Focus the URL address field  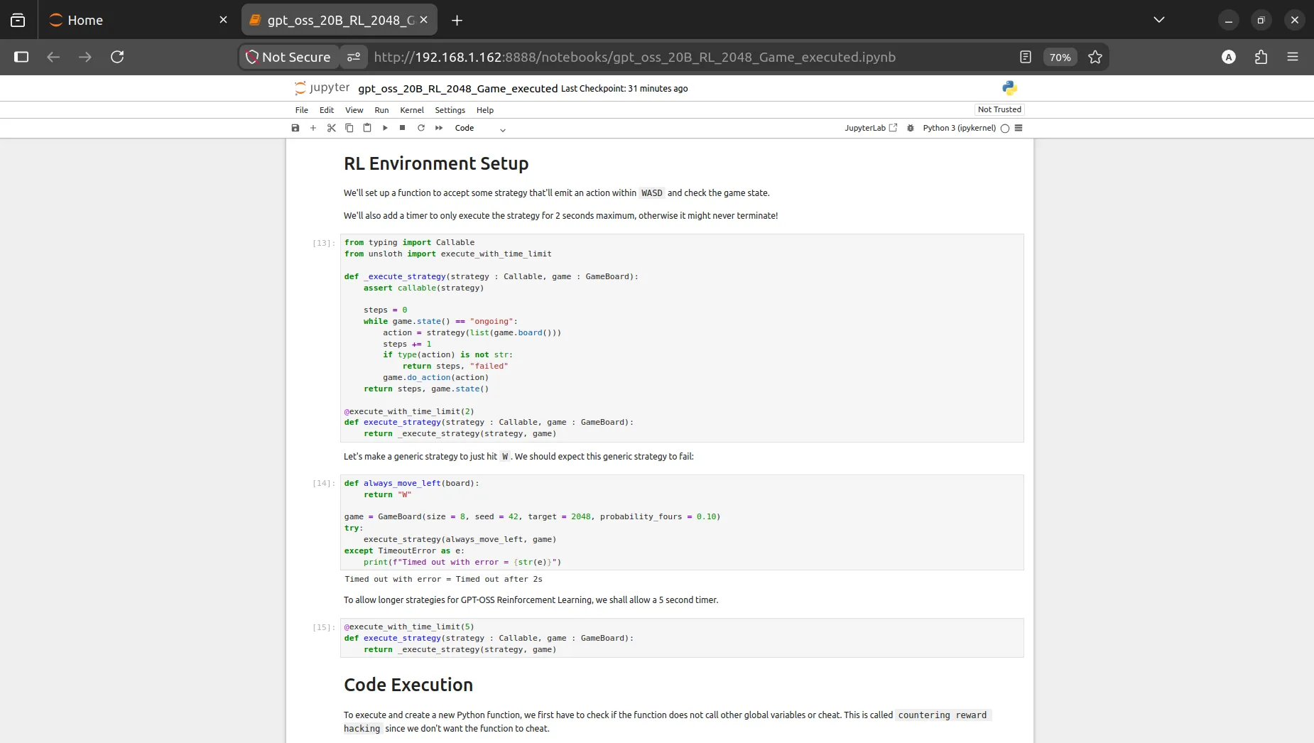click(634, 57)
